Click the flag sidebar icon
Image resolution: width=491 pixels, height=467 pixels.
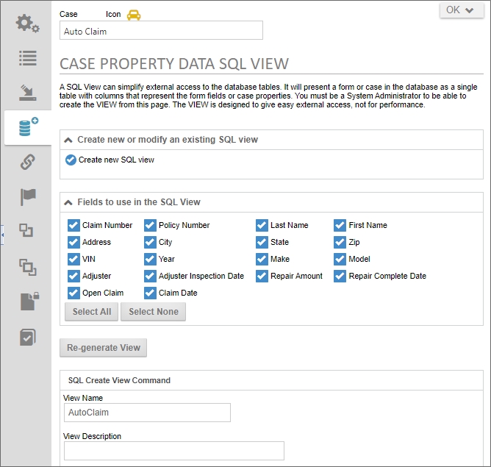point(27,197)
